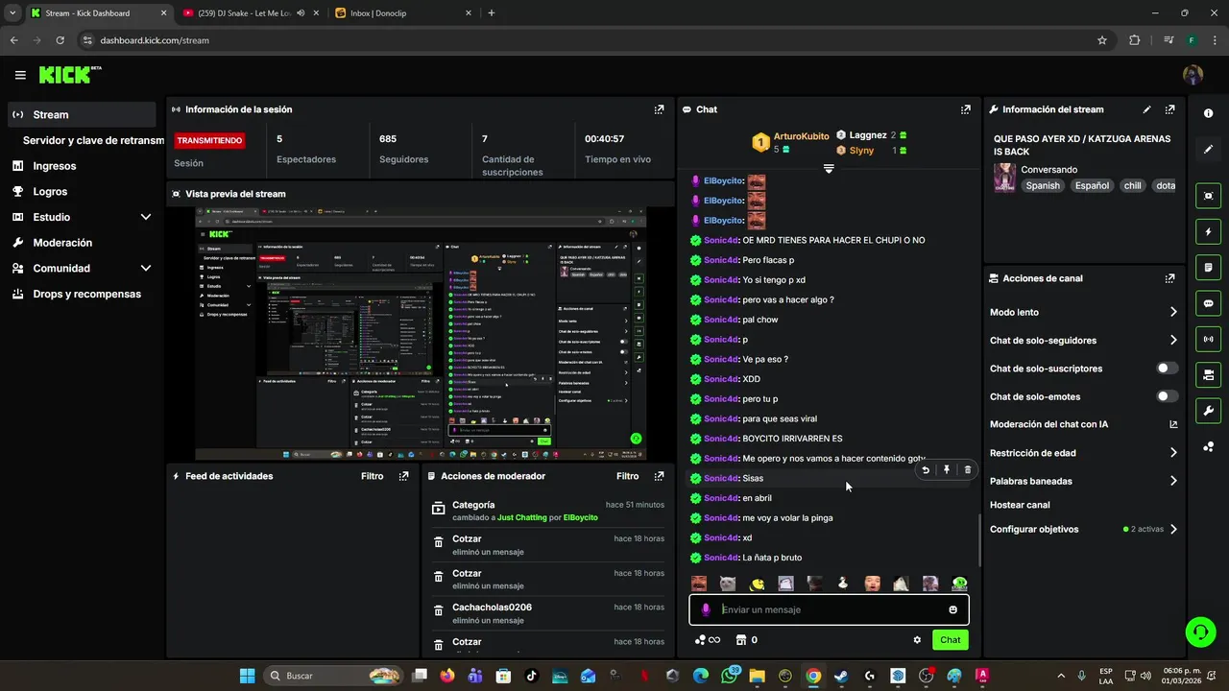1229x691 pixels.
Task: Click the pencil edit icon in the right rail
Action: coord(1208,150)
